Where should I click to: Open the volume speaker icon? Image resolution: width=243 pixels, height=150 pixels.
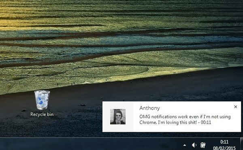(194, 145)
